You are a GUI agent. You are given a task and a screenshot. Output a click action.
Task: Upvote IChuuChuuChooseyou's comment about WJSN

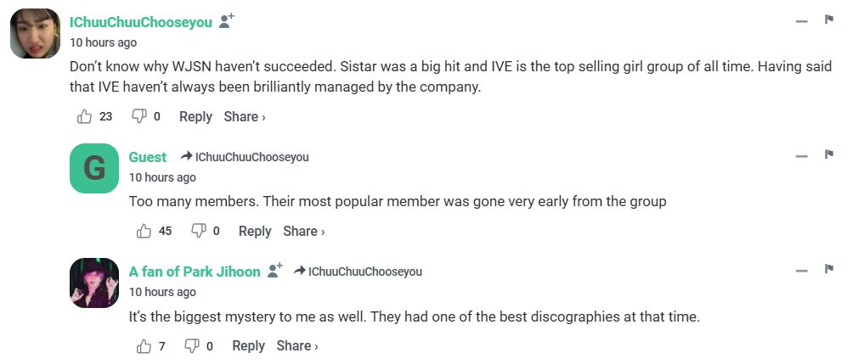(x=84, y=116)
